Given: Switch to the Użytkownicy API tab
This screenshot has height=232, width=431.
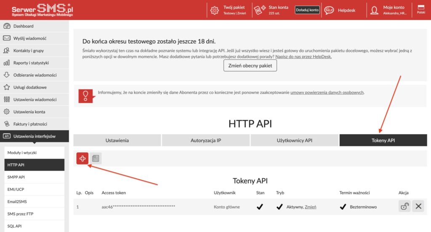Looking at the screenshot, I should (x=294, y=141).
